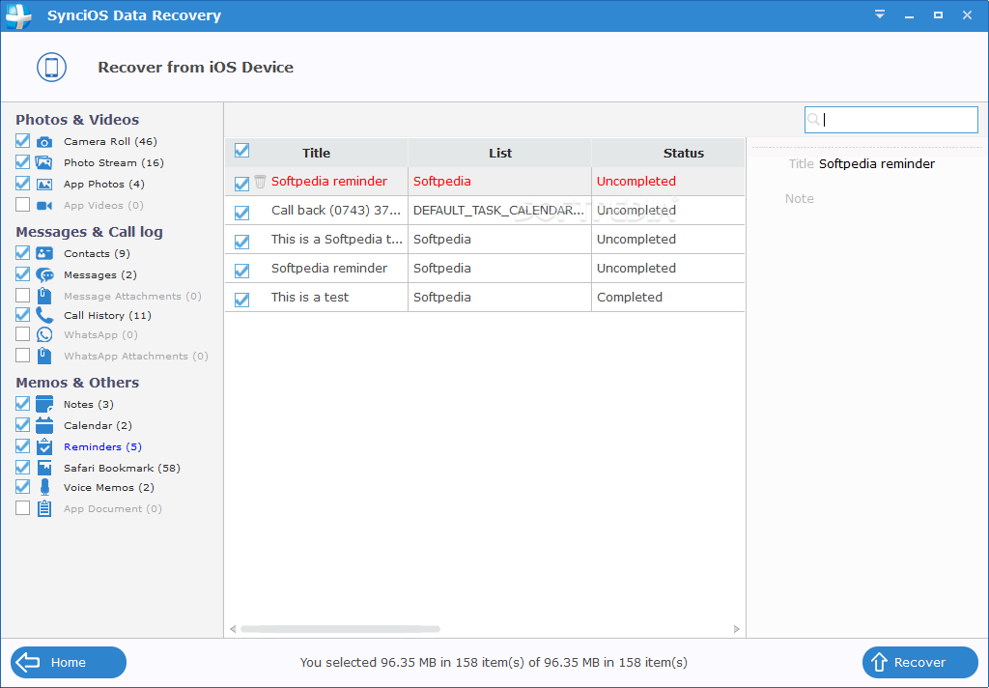Select the Reminders (5) category
Screen dimensions: 989x688
tap(102, 446)
